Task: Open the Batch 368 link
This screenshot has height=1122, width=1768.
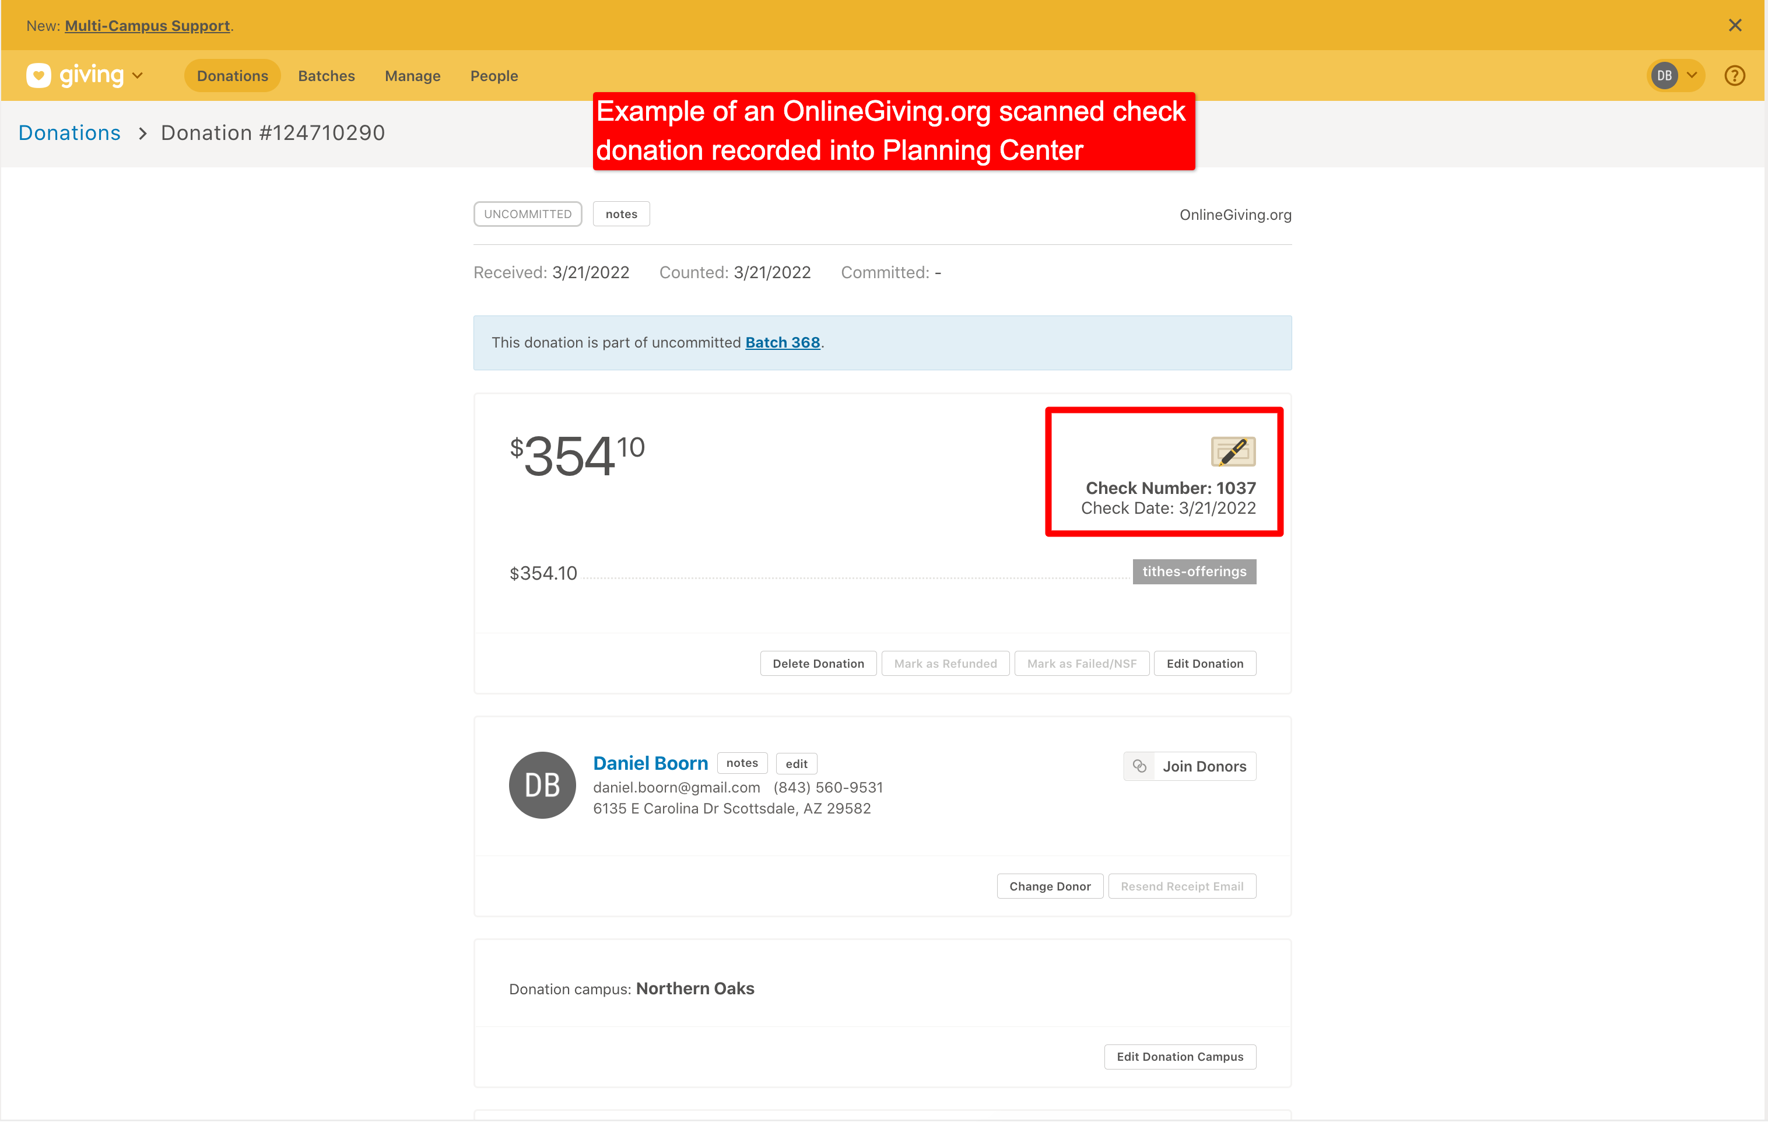Action: (x=782, y=342)
